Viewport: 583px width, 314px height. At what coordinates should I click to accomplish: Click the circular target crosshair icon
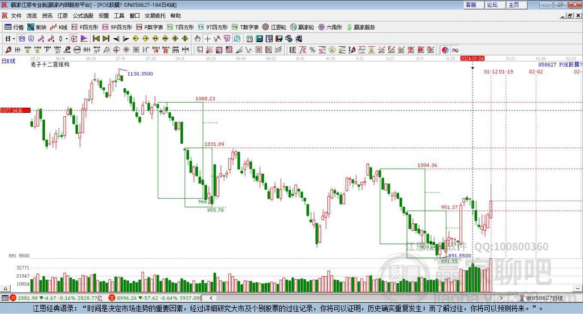coord(116,50)
